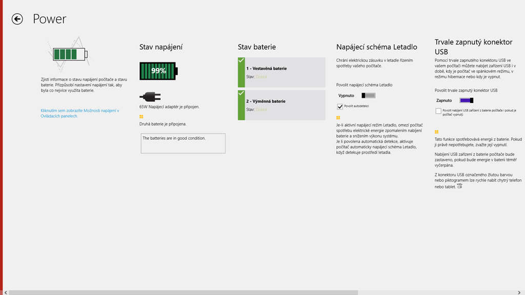Select the 1 - Vestavěná baterie tile

[285, 72]
